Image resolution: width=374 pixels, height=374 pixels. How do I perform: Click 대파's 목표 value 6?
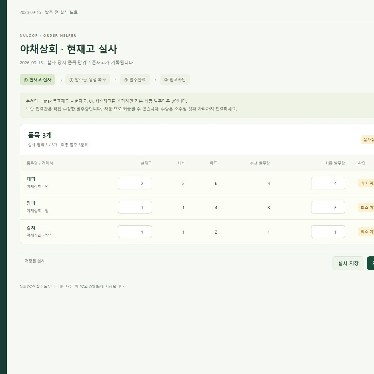point(216,183)
